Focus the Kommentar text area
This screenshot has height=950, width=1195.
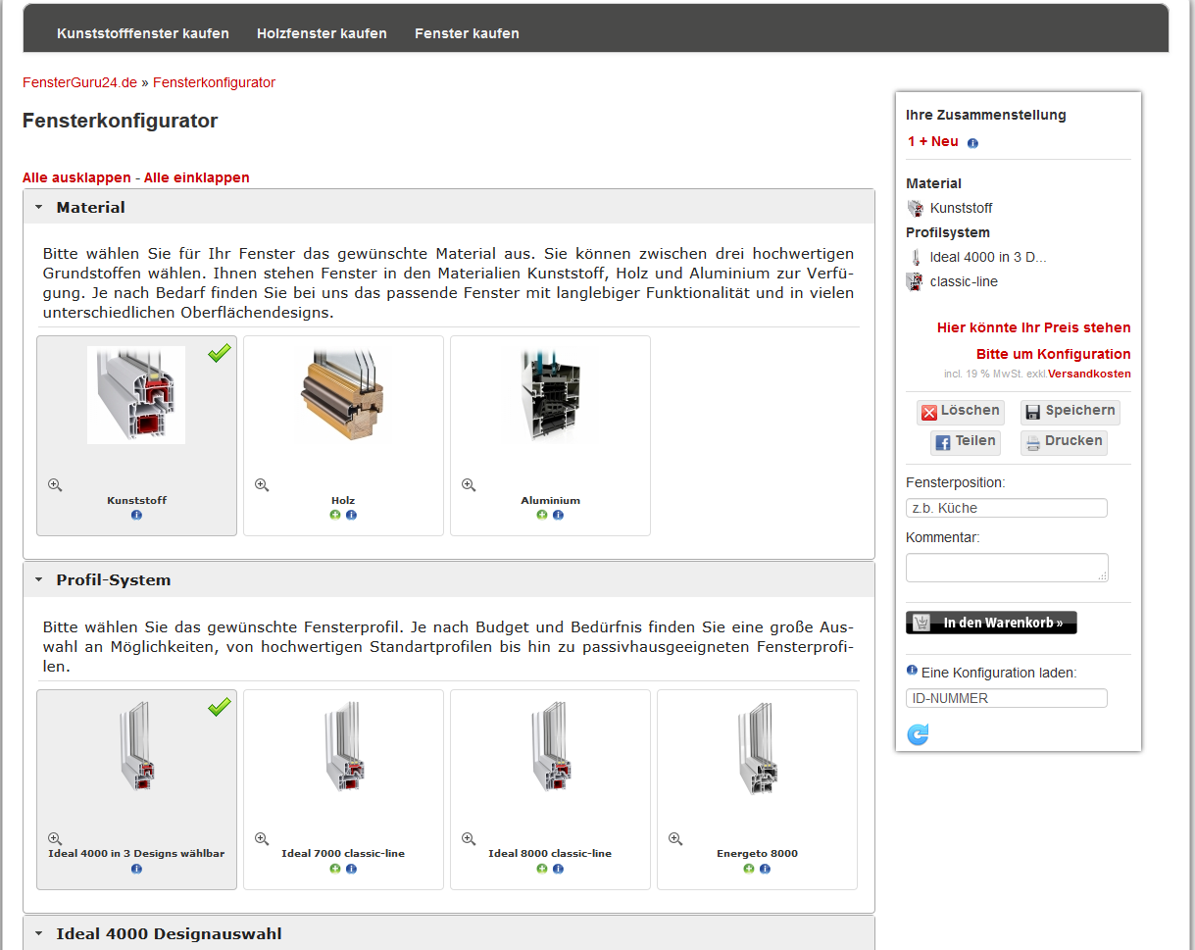[1007, 568]
